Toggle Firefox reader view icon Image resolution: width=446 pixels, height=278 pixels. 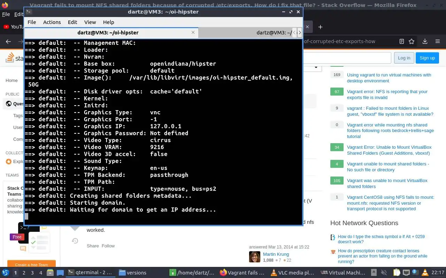click(x=402, y=41)
